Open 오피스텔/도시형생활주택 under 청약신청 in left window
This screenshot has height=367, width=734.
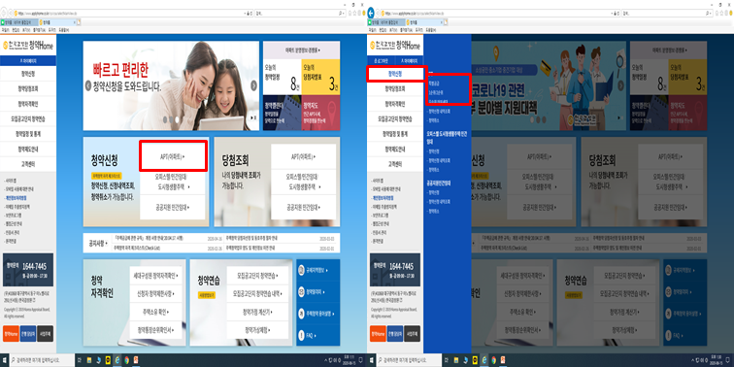(172, 182)
